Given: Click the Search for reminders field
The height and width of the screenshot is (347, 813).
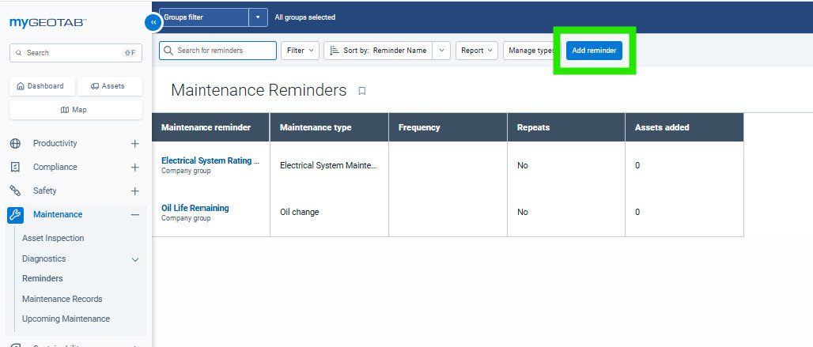Looking at the screenshot, I should [x=218, y=51].
